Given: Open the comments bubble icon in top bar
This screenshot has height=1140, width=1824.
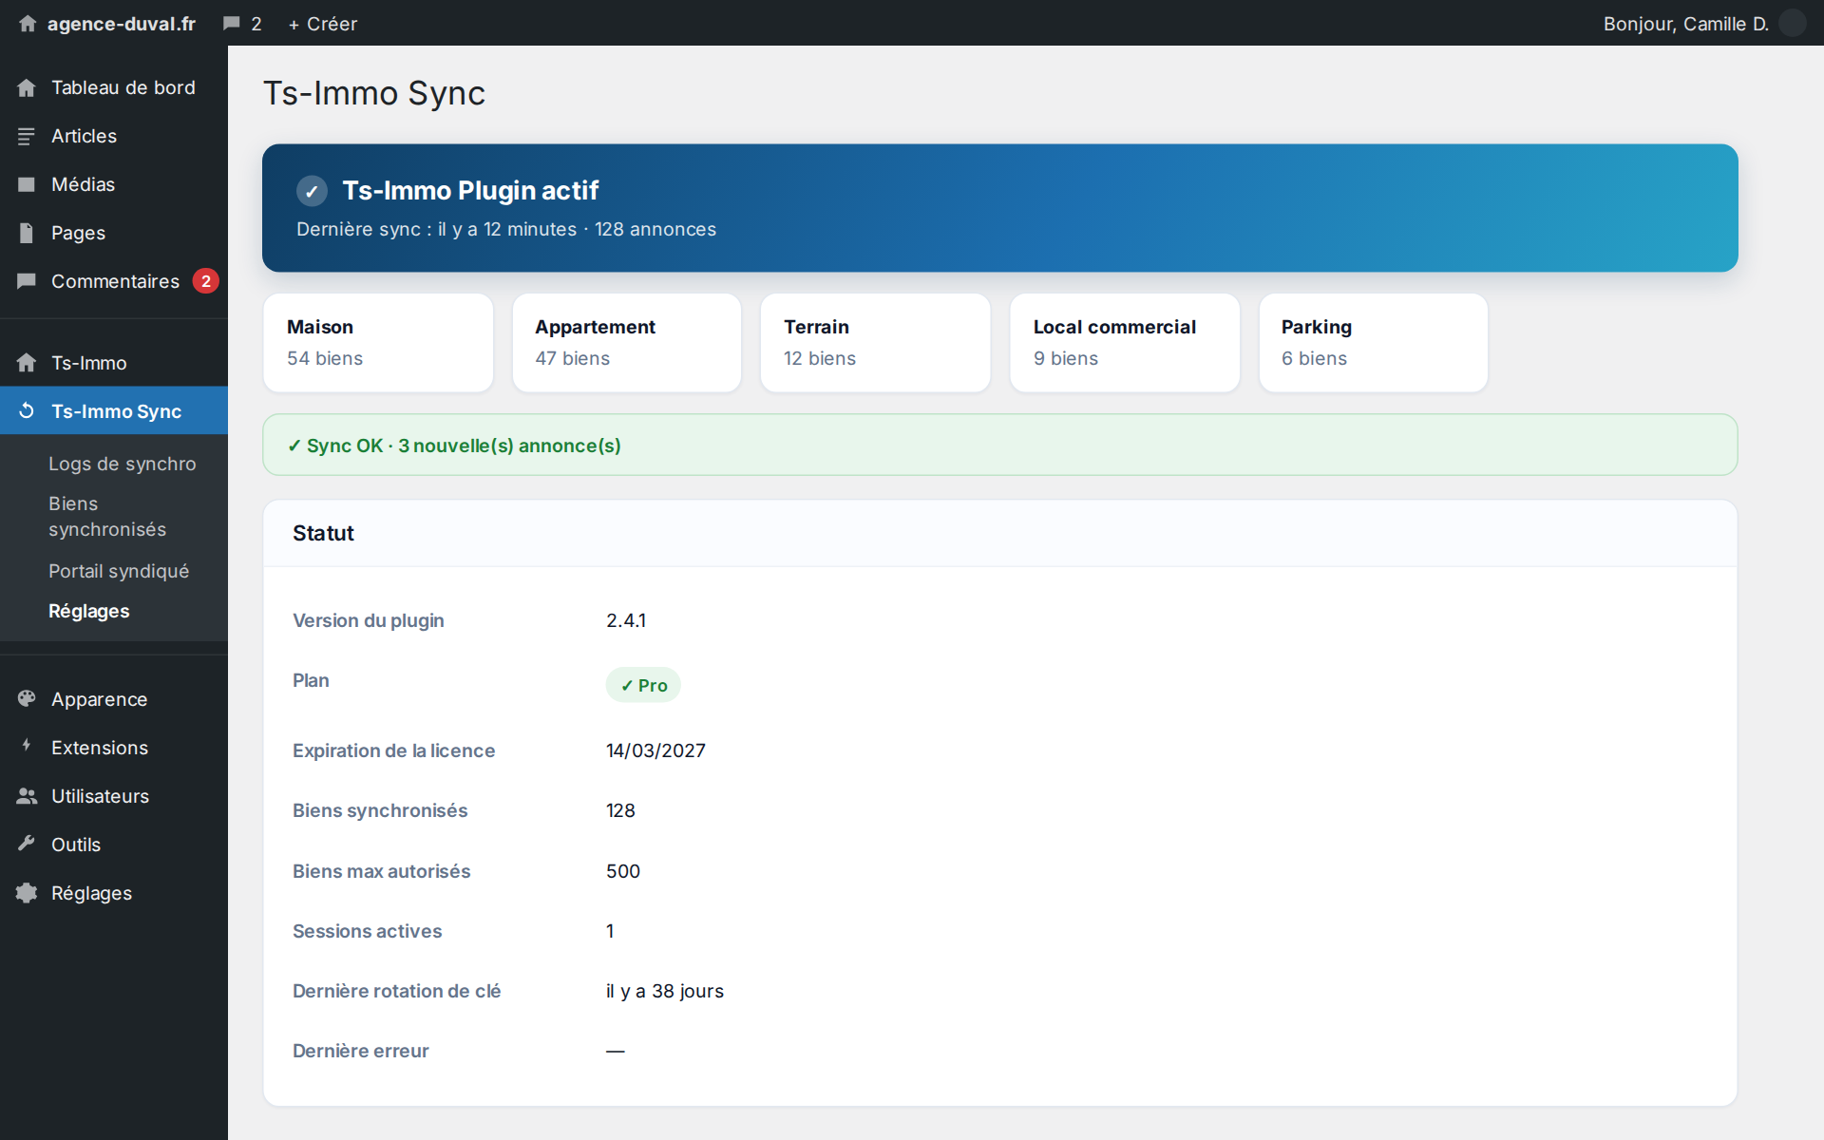Looking at the screenshot, I should (x=231, y=24).
